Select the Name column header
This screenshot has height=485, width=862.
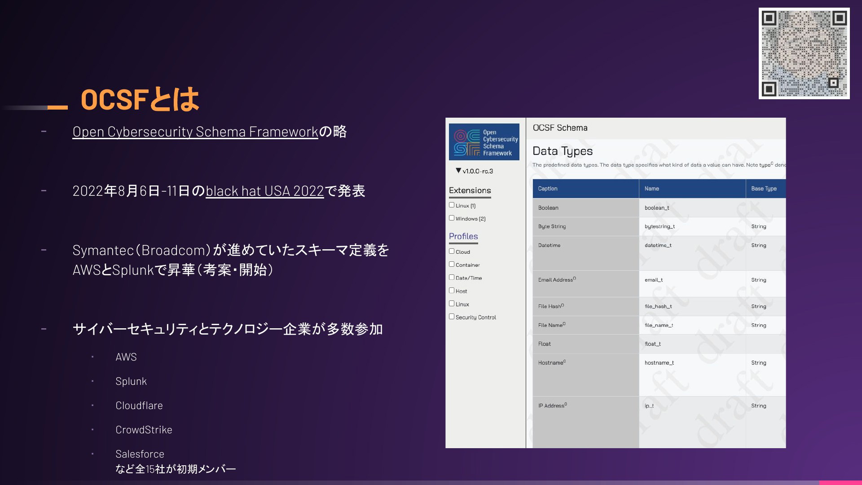pyautogui.click(x=692, y=189)
